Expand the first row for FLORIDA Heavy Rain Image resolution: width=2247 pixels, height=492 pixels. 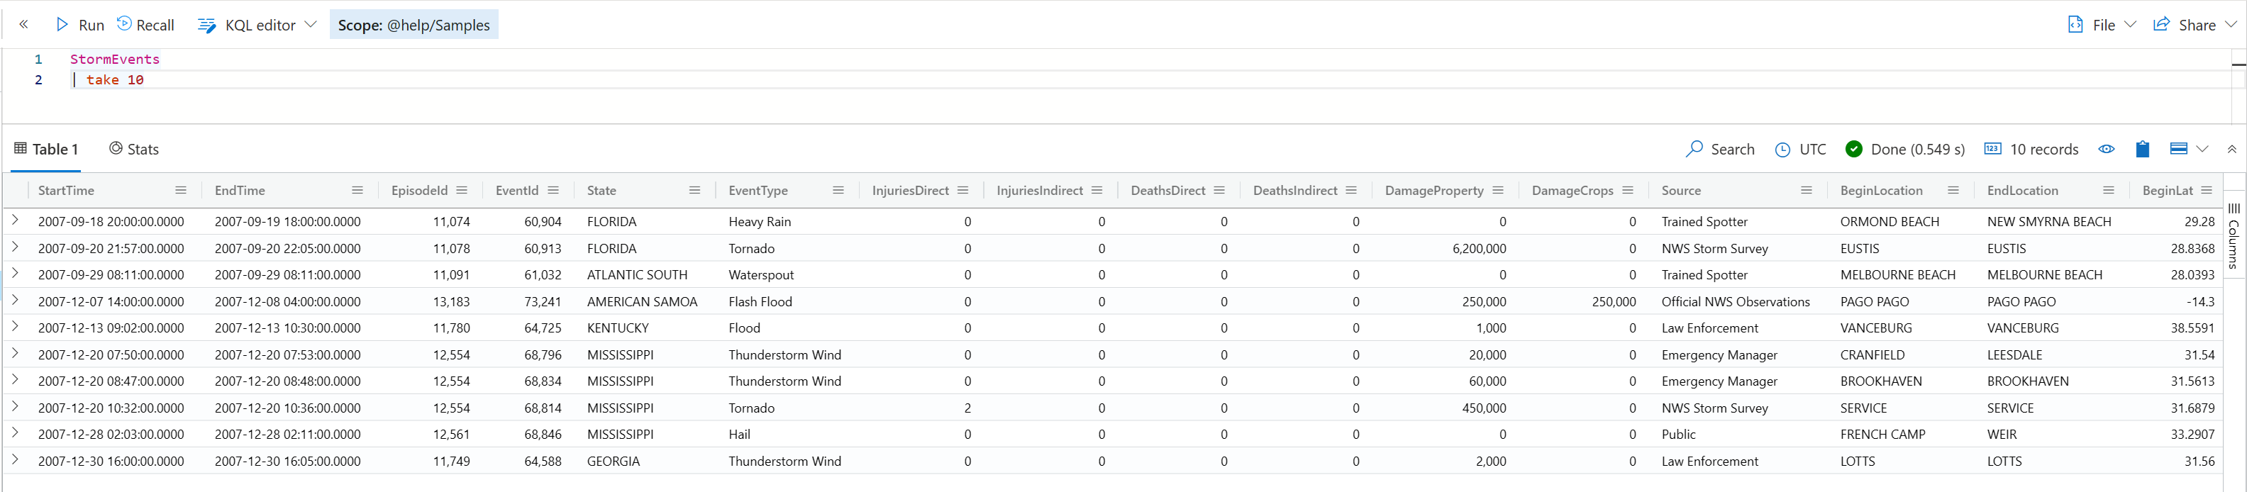click(15, 220)
